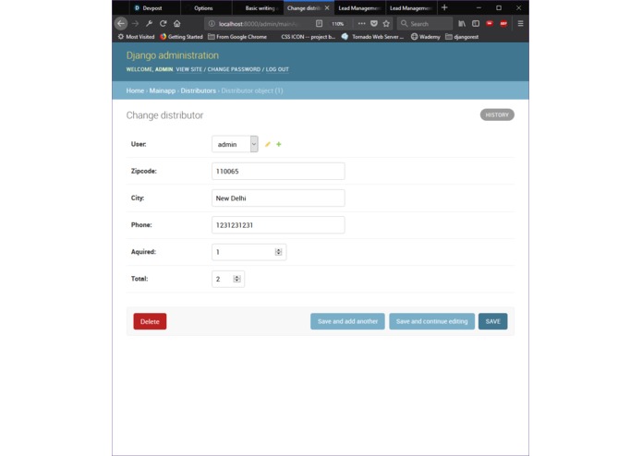
Task: Click Save and add another
Action: (347, 321)
